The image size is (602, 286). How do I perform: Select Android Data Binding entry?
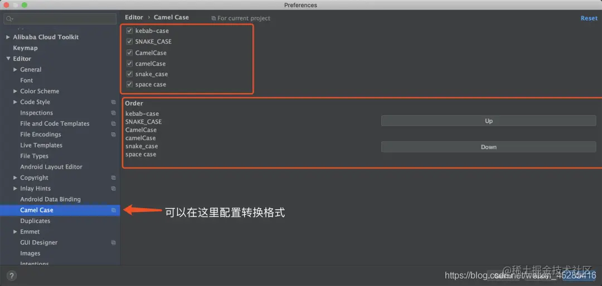pos(50,199)
